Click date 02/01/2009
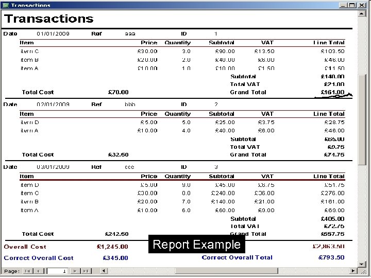This screenshot has width=371, height=278. 53,105
